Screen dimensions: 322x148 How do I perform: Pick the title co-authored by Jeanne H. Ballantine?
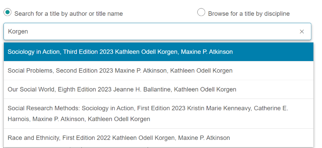click(158, 89)
